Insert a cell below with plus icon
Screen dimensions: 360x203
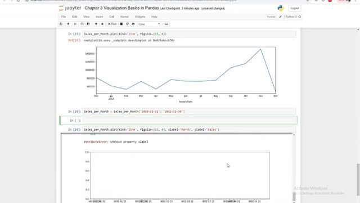68,24
